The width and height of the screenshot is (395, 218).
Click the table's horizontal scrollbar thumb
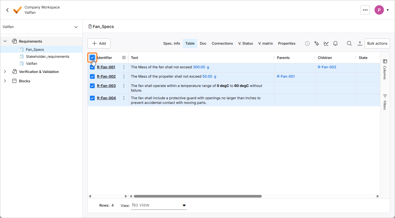(x=197, y=196)
